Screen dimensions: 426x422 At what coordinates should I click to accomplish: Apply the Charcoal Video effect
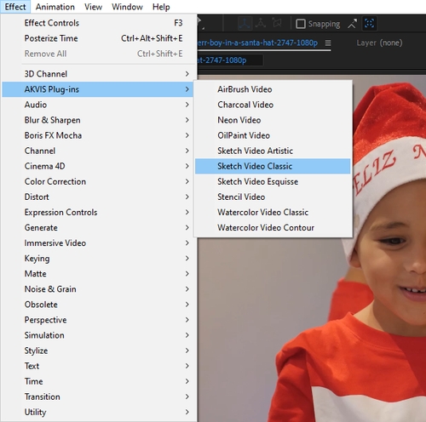(x=273, y=105)
